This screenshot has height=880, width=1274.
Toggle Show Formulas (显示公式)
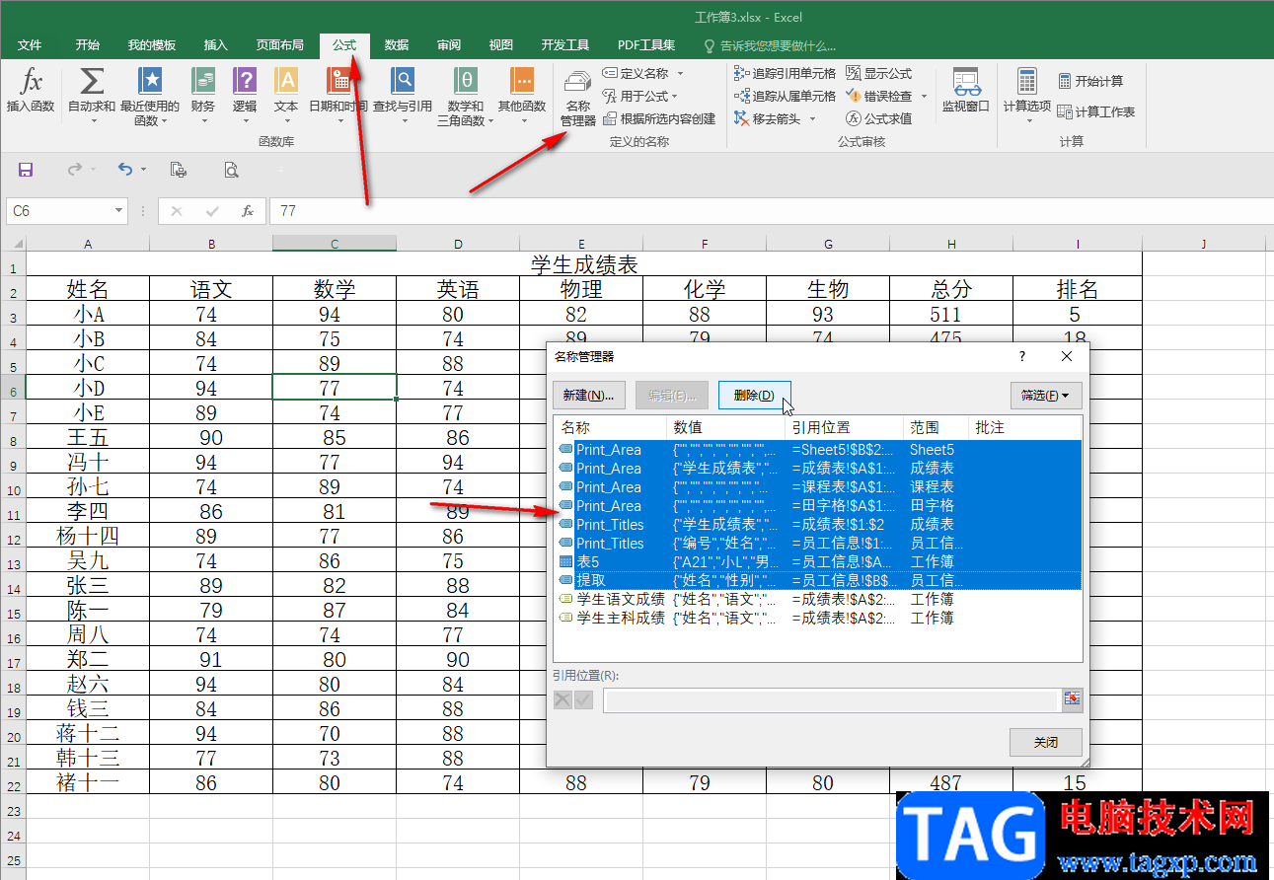pyautogui.click(x=879, y=73)
